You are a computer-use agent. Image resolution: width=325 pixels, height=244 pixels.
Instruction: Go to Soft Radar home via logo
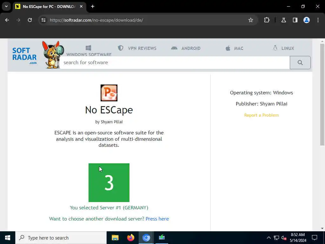(x=24, y=56)
